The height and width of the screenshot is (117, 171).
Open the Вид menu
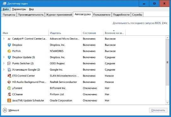point(32,9)
